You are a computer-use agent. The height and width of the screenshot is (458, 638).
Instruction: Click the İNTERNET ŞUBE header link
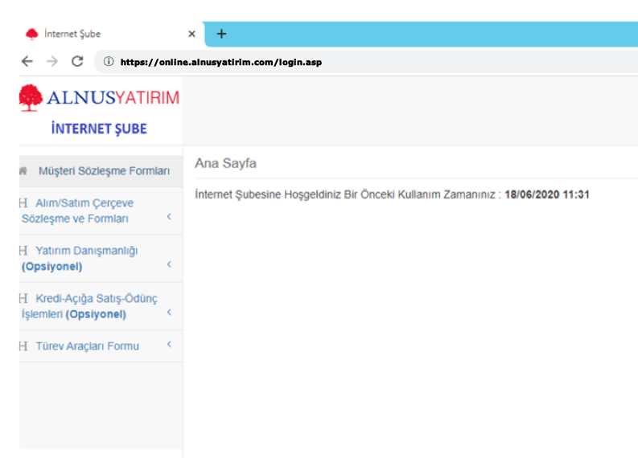[x=98, y=129]
